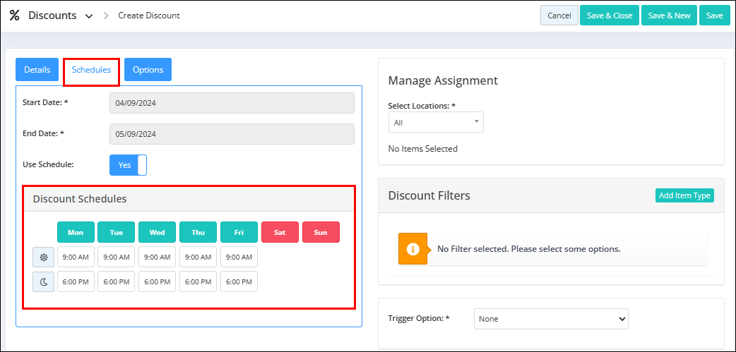
Task: Open the Select Locations dropdown
Action: [436, 122]
